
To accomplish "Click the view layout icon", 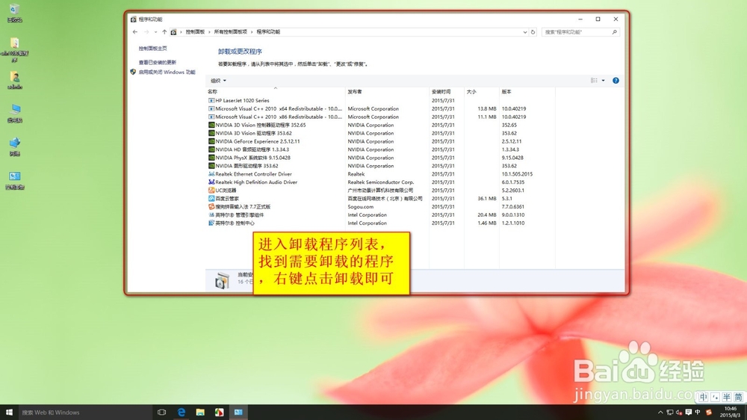I will [594, 81].
